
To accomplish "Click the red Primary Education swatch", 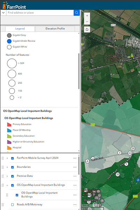I will click(9, 124).
